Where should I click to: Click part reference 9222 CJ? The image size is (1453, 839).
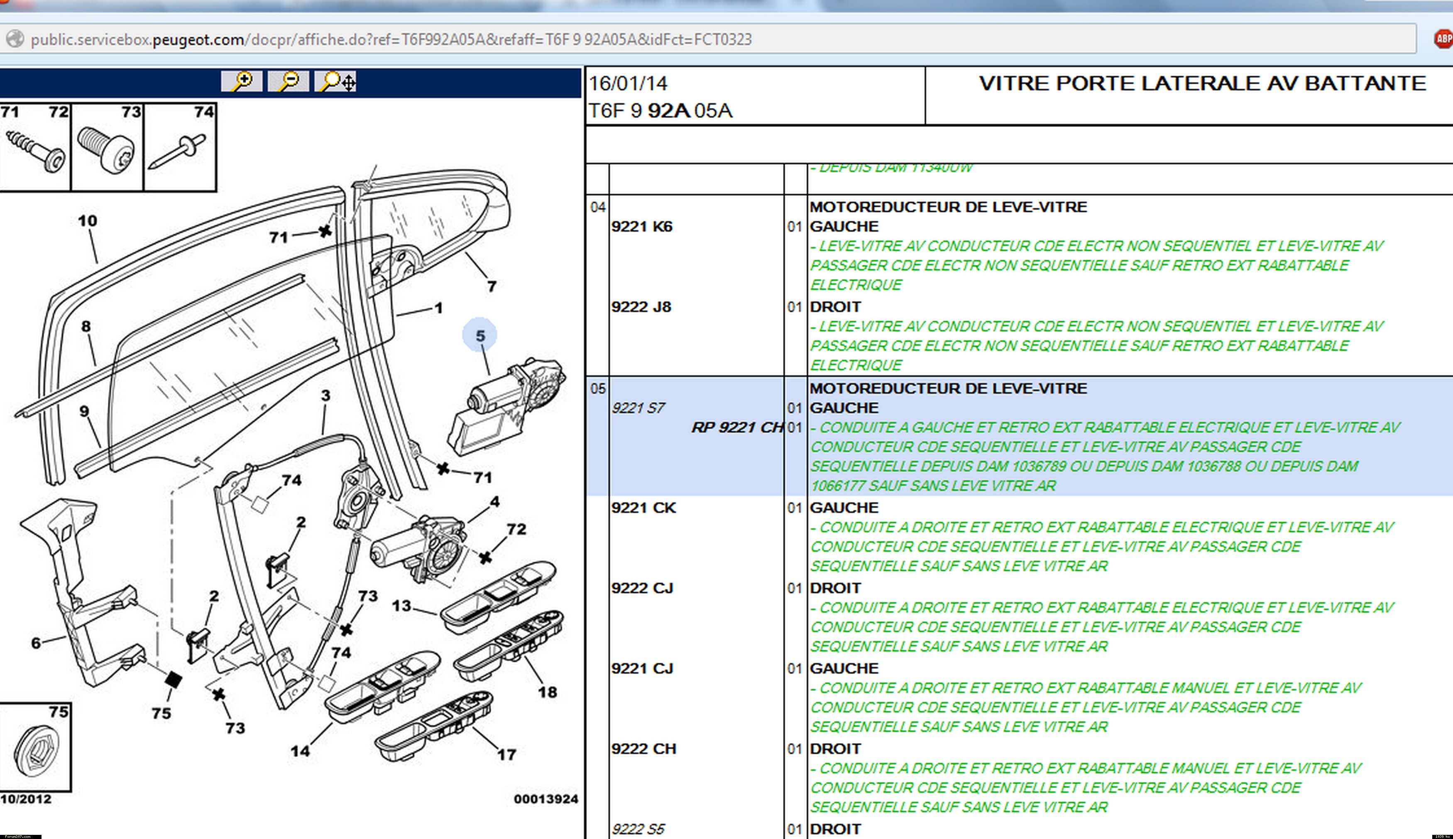642,588
